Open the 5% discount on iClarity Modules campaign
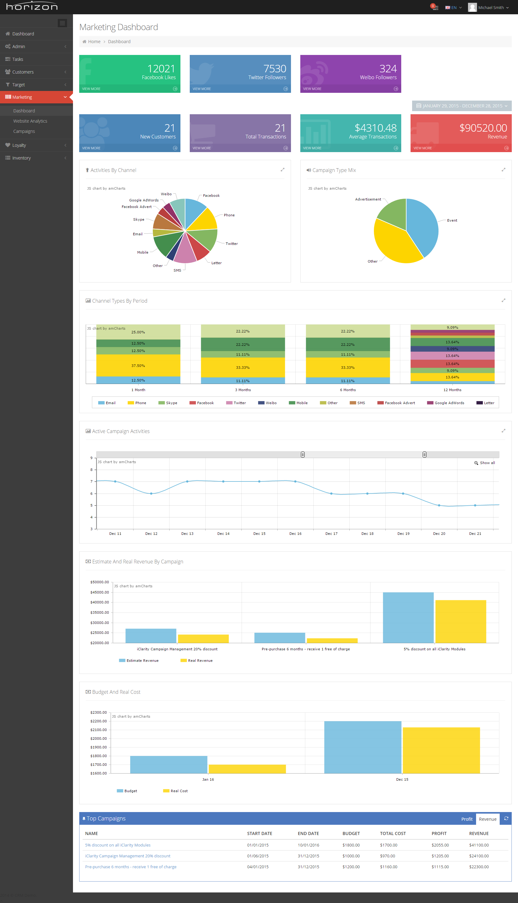 point(118,845)
